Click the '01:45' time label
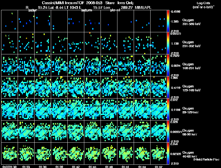Image resolution: width=221 pixels, height=168 pixels. [92, 167]
